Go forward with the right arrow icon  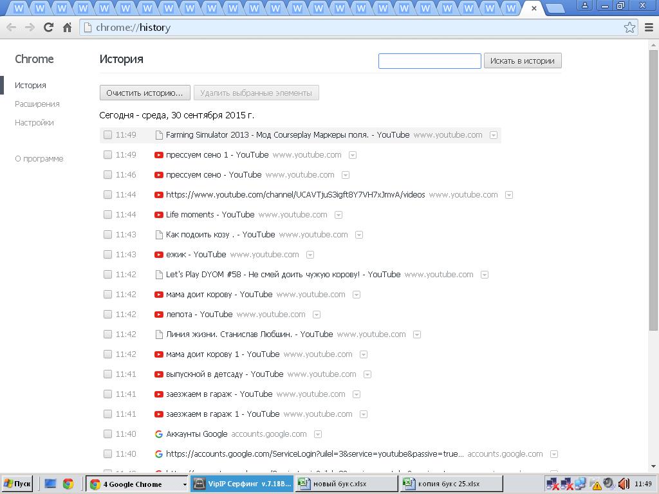[30, 27]
